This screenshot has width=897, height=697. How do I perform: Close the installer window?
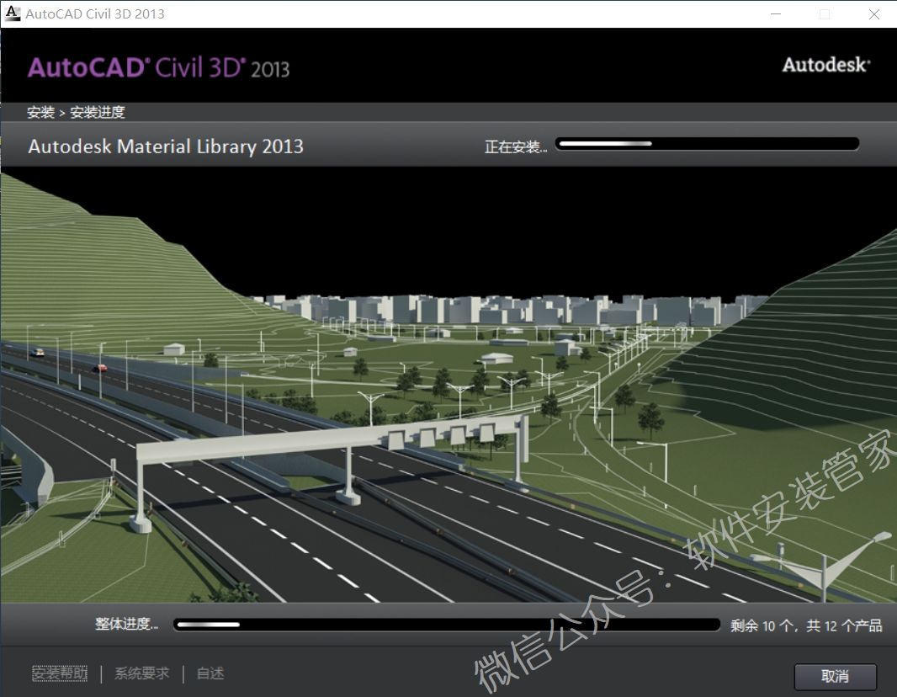(x=874, y=13)
